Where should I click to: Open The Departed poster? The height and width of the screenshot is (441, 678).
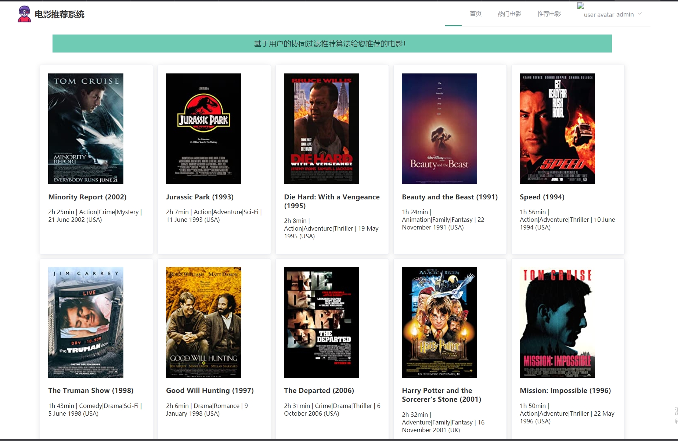[x=321, y=322]
